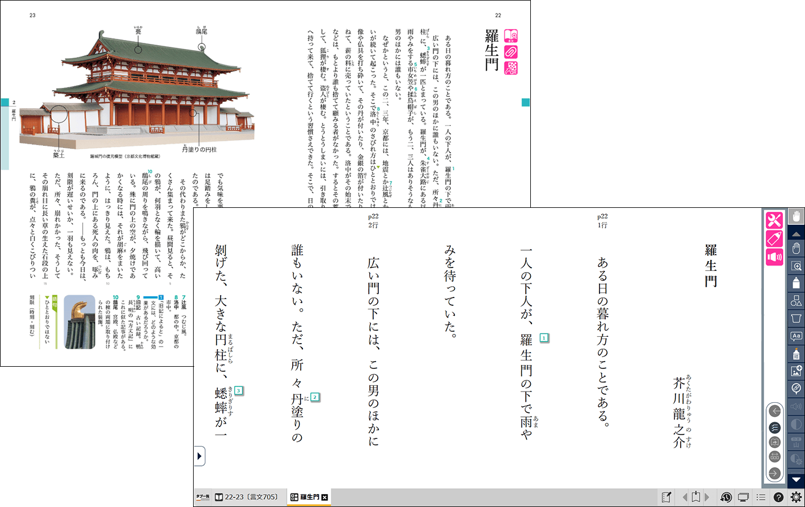Open settings with the gear icon
Viewport: 805px width, 507px height.
click(x=796, y=497)
